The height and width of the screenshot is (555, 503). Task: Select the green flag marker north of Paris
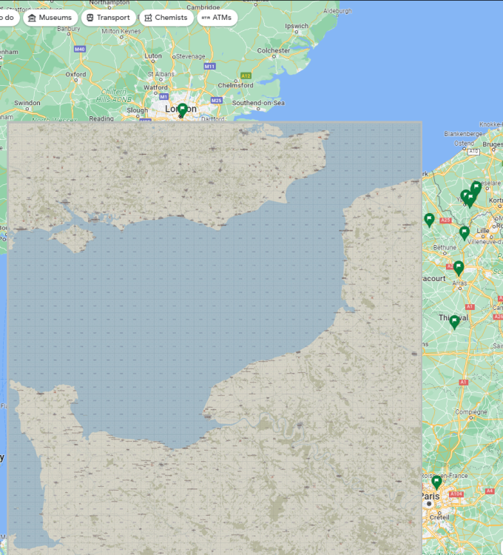437,482
